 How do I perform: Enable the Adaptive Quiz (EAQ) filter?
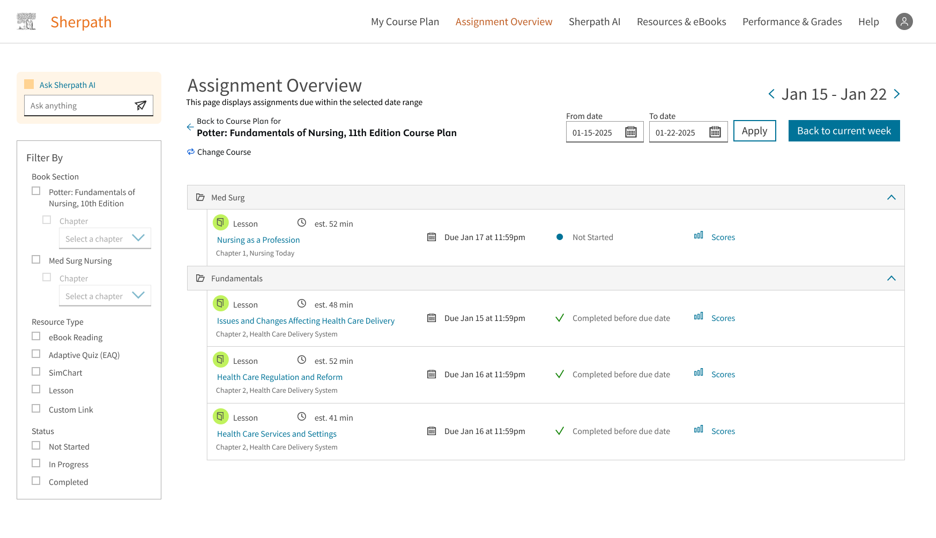pos(36,354)
